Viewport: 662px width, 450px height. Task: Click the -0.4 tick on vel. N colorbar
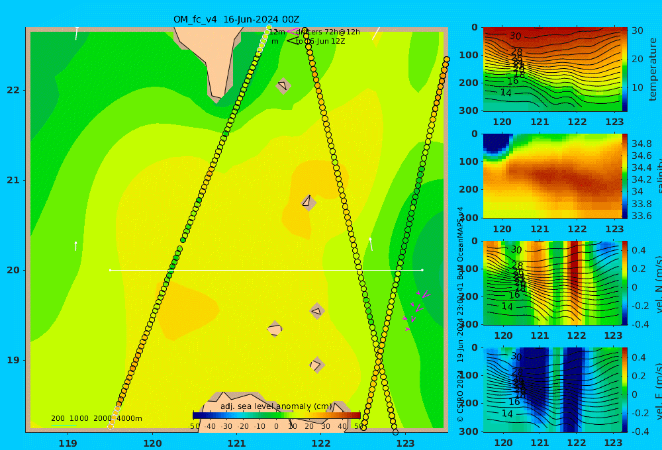coord(639,324)
